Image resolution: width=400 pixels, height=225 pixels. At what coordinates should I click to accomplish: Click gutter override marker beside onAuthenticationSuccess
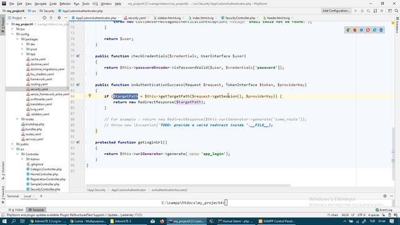point(77,85)
